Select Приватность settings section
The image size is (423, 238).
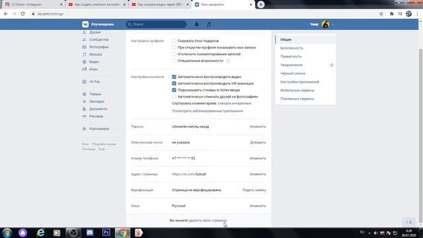click(305, 56)
